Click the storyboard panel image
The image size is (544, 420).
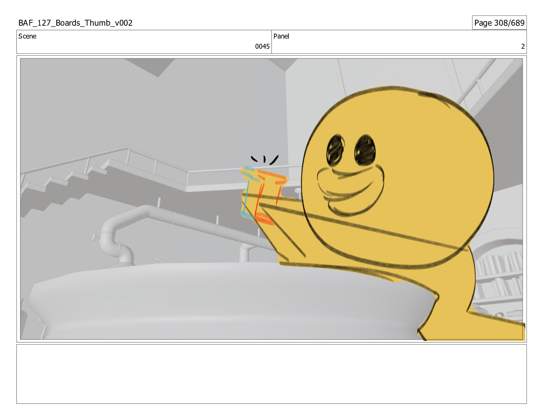point(271,199)
